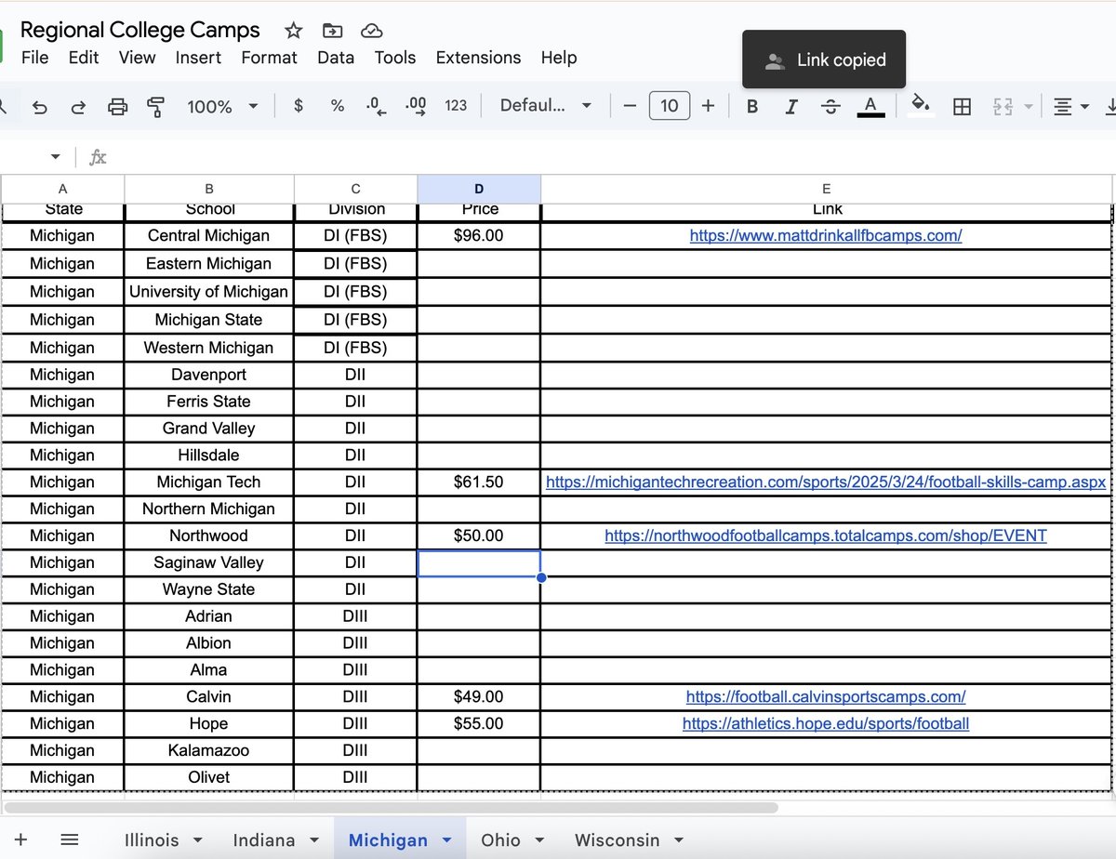Decrease font size with minus button
Image resolution: width=1116 pixels, height=859 pixels.
[x=630, y=106]
